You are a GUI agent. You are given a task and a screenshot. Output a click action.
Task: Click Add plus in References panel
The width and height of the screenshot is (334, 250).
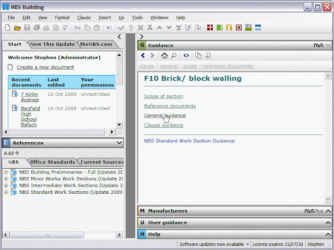pos(11,153)
